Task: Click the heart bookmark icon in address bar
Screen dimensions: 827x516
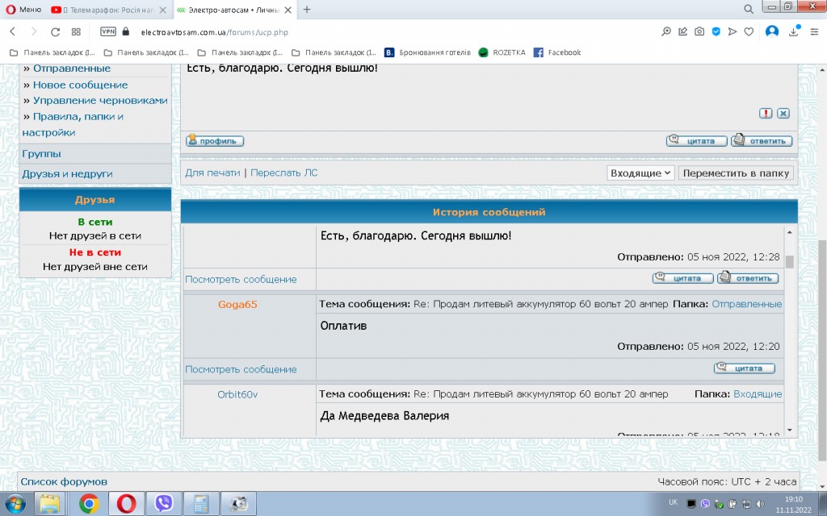Action: click(x=749, y=32)
